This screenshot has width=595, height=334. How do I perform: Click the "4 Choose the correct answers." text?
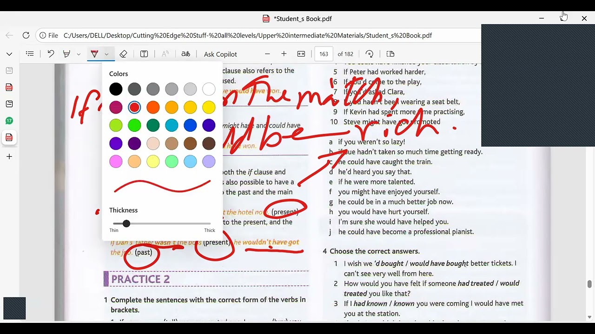pyautogui.click(x=371, y=251)
